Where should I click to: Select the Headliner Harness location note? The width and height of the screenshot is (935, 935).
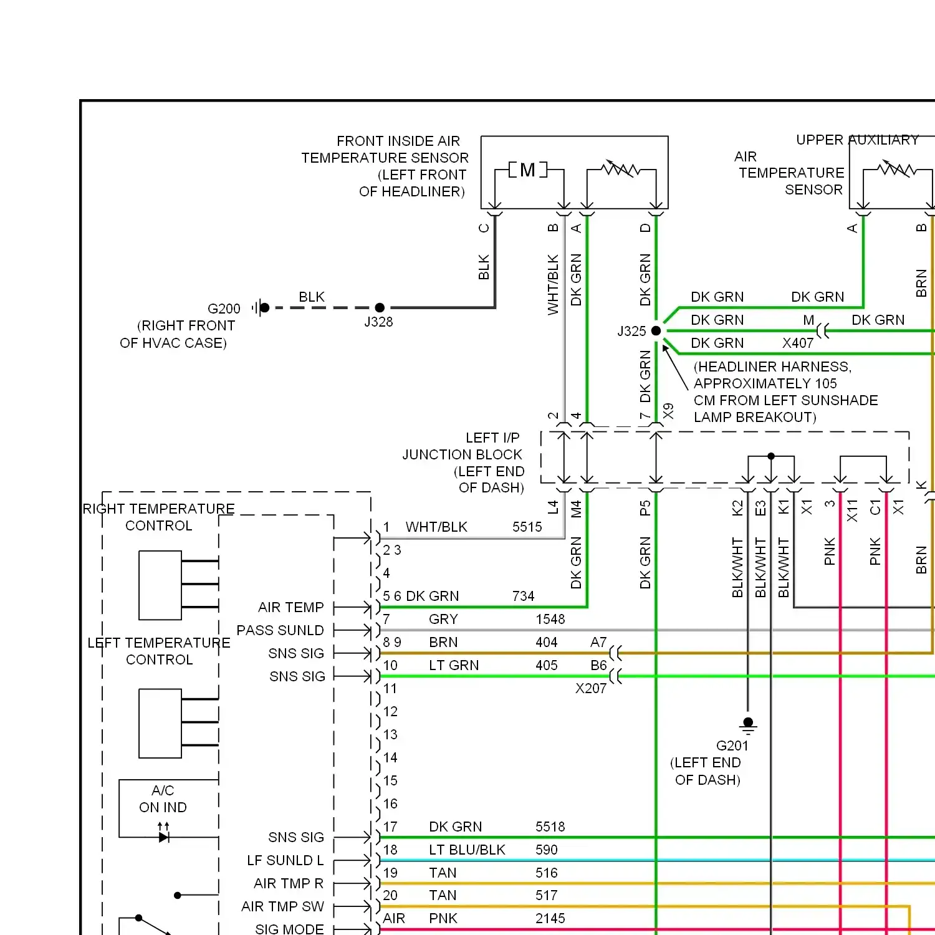tap(785, 391)
